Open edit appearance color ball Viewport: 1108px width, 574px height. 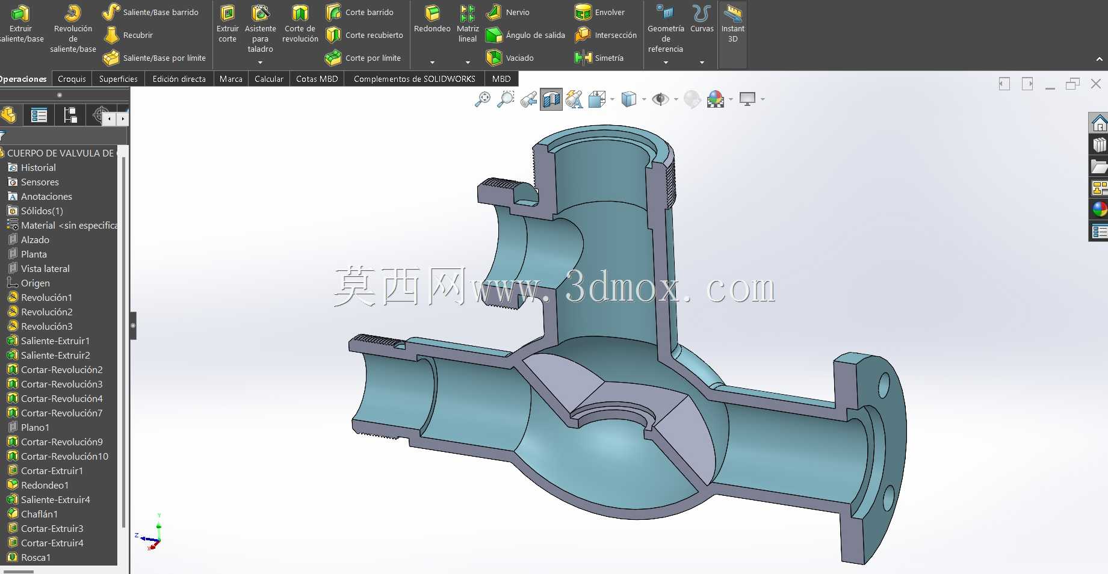pos(692,99)
